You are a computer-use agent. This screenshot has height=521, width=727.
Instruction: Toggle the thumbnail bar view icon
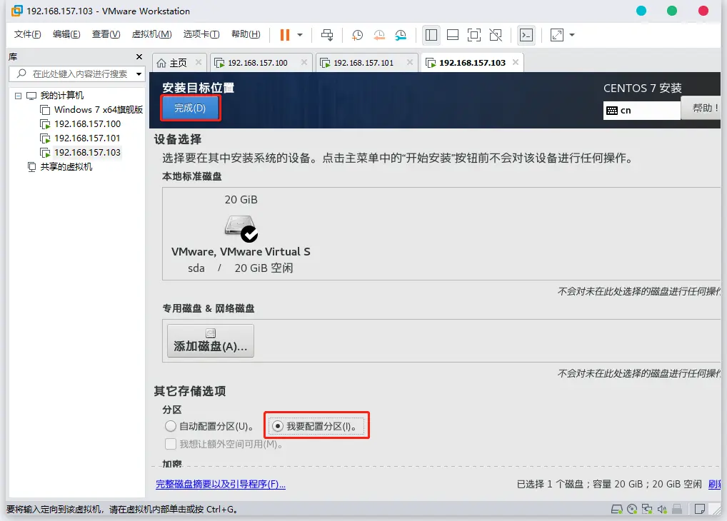pyautogui.click(x=453, y=35)
